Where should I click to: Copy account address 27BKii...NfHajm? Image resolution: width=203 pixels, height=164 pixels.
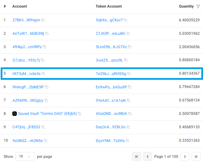pos(43,20)
